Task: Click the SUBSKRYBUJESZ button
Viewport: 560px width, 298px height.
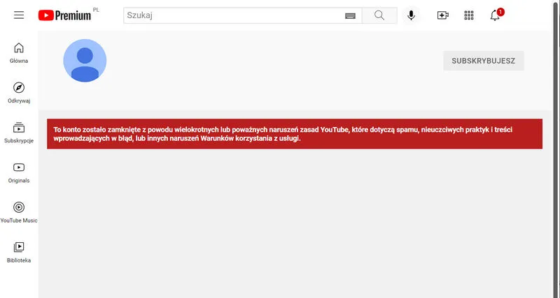Action: click(483, 61)
